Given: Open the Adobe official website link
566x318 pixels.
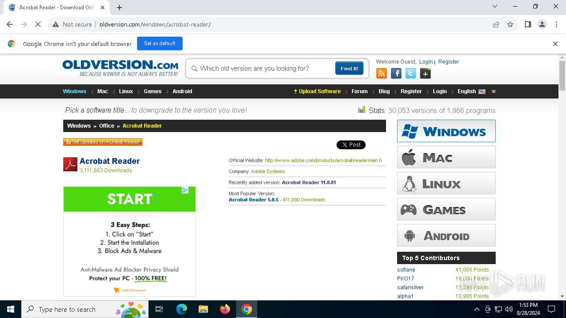Looking at the screenshot, I should (x=323, y=160).
